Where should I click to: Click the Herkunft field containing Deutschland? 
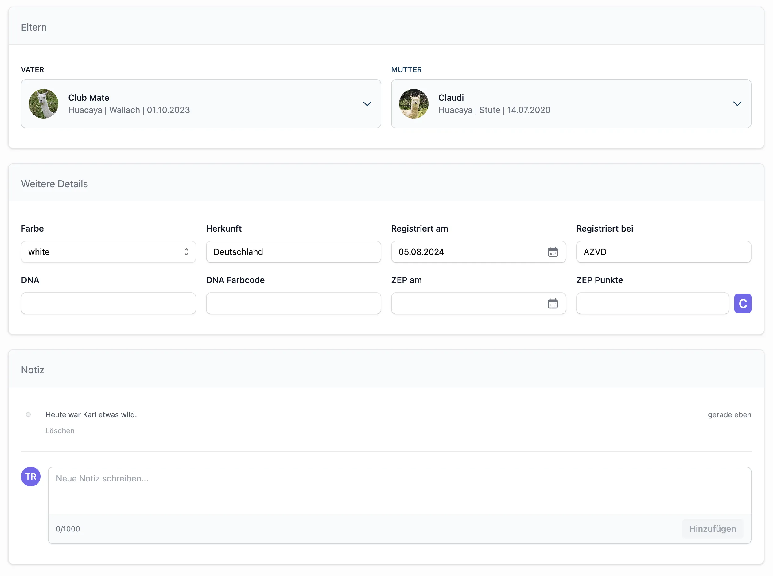293,252
